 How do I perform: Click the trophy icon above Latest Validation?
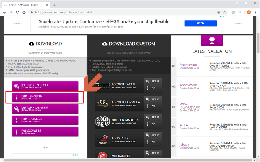(x=212, y=40)
